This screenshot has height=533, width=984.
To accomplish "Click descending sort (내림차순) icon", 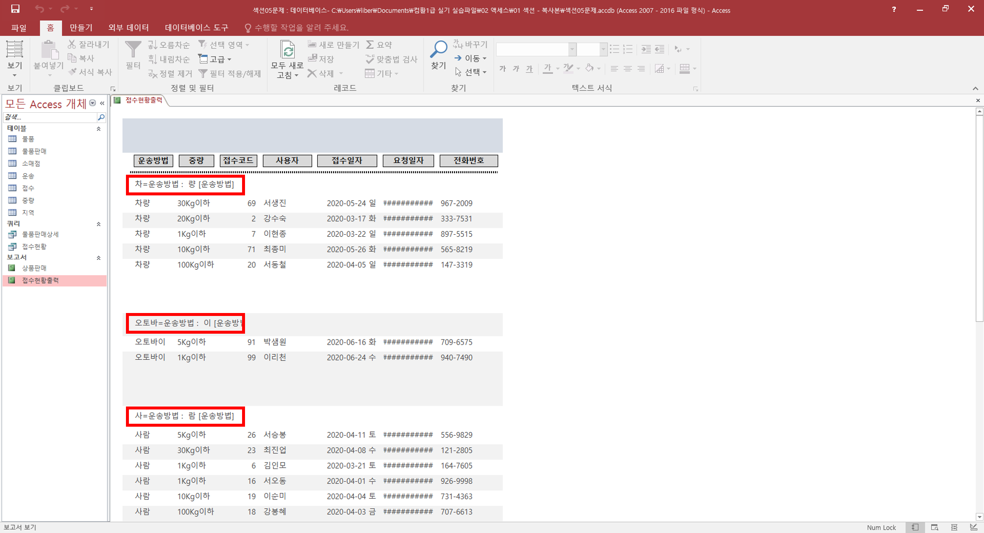I will (153, 59).
